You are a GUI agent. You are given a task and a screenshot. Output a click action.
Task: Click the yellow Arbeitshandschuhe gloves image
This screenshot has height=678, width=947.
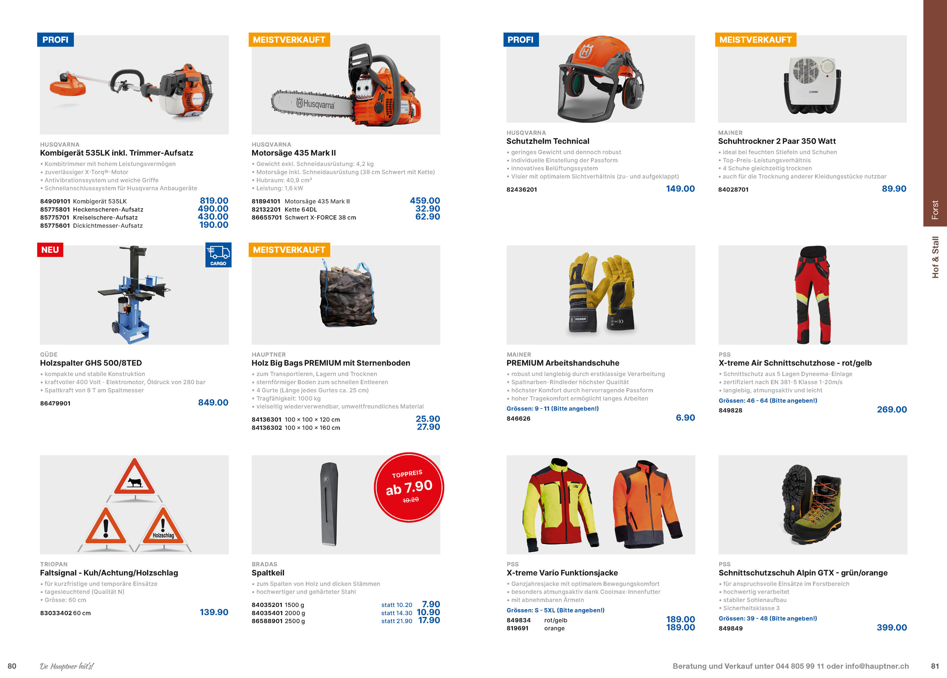[x=601, y=295]
